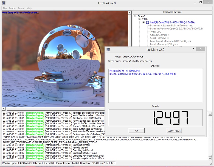Select Type: CPU tree row
Screen dimensions: 214x167
coord(156,32)
